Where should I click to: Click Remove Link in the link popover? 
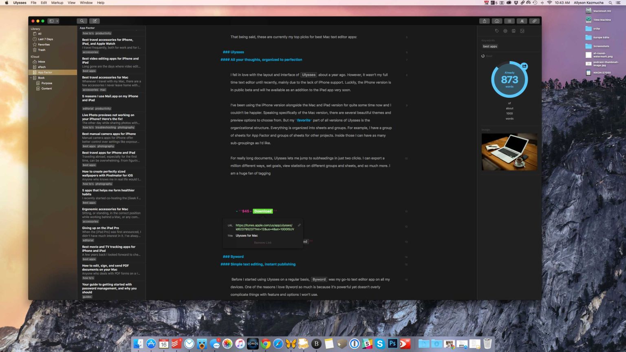pos(262,242)
